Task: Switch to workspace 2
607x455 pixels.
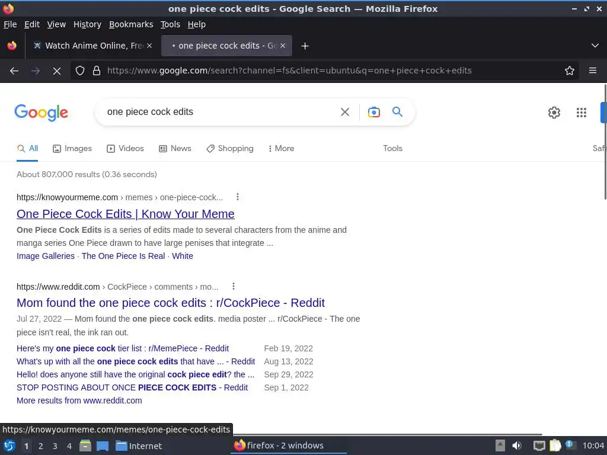Action: [41, 446]
